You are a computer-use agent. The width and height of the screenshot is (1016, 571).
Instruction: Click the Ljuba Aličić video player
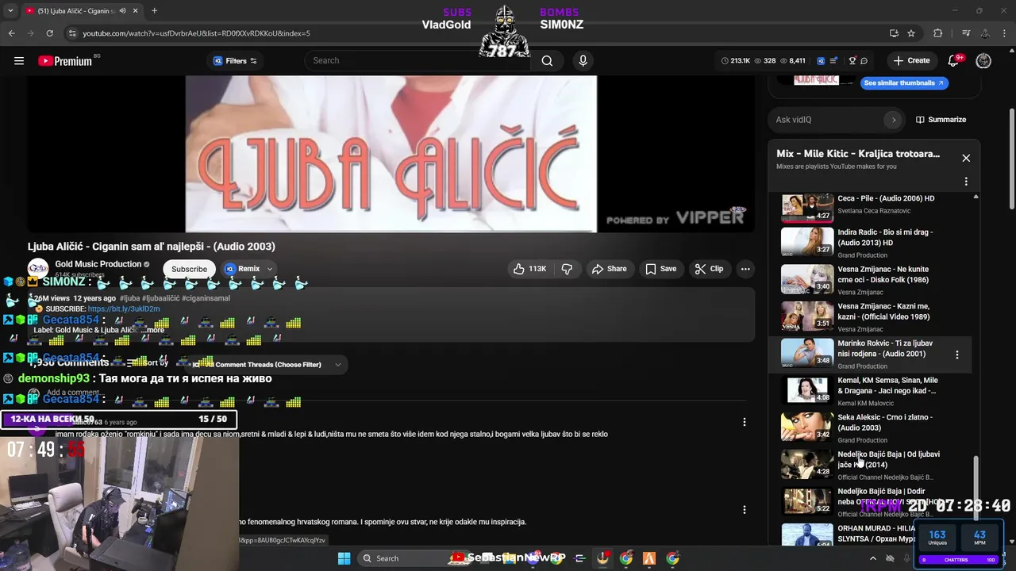(391, 154)
